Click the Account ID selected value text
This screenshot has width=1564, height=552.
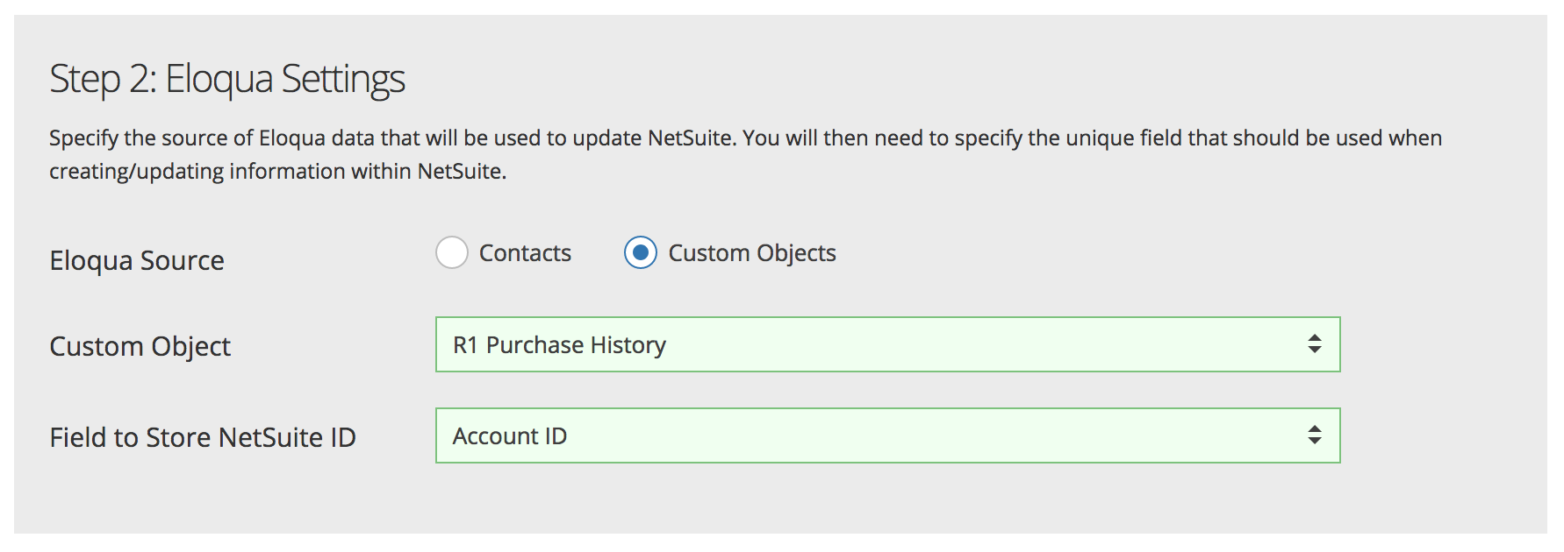pyautogui.click(x=510, y=436)
